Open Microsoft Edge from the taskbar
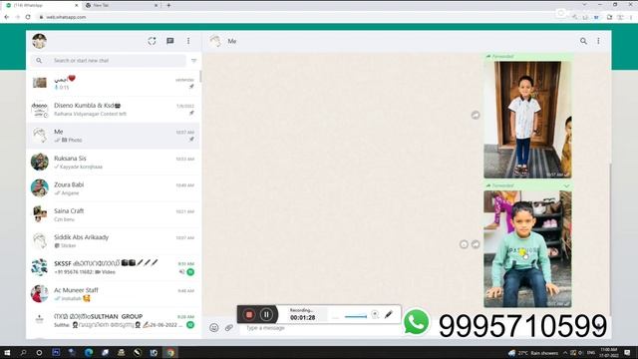The width and height of the screenshot is (638, 359). (89, 352)
